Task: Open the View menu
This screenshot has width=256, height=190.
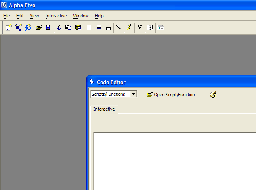Action: [x=34, y=16]
